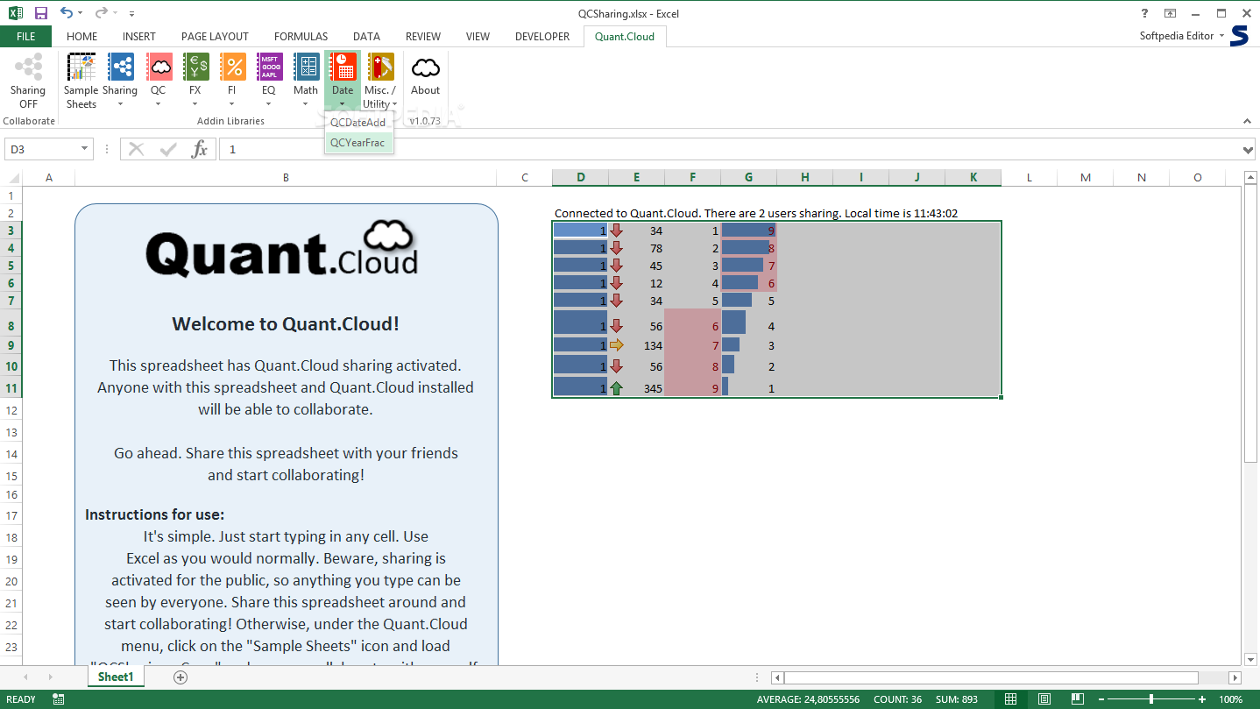Select the cell containing 345
Image resolution: width=1260 pixels, height=709 pixels.
coord(637,387)
